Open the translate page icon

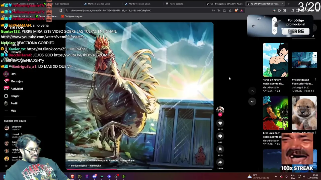[219, 10]
